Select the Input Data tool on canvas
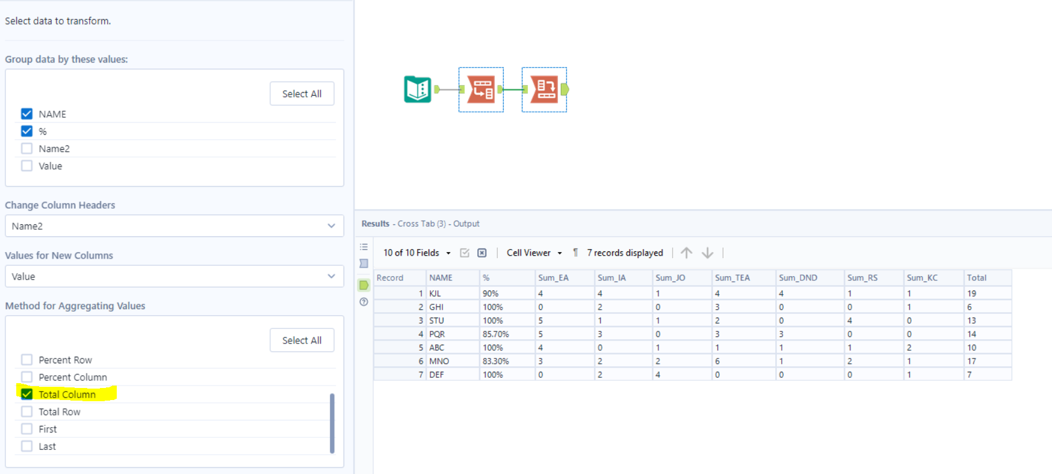1052x474 pixels. click(418, 89)
